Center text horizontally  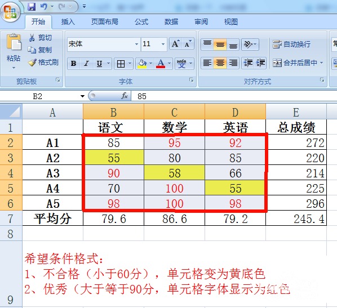tap(220, 63)
